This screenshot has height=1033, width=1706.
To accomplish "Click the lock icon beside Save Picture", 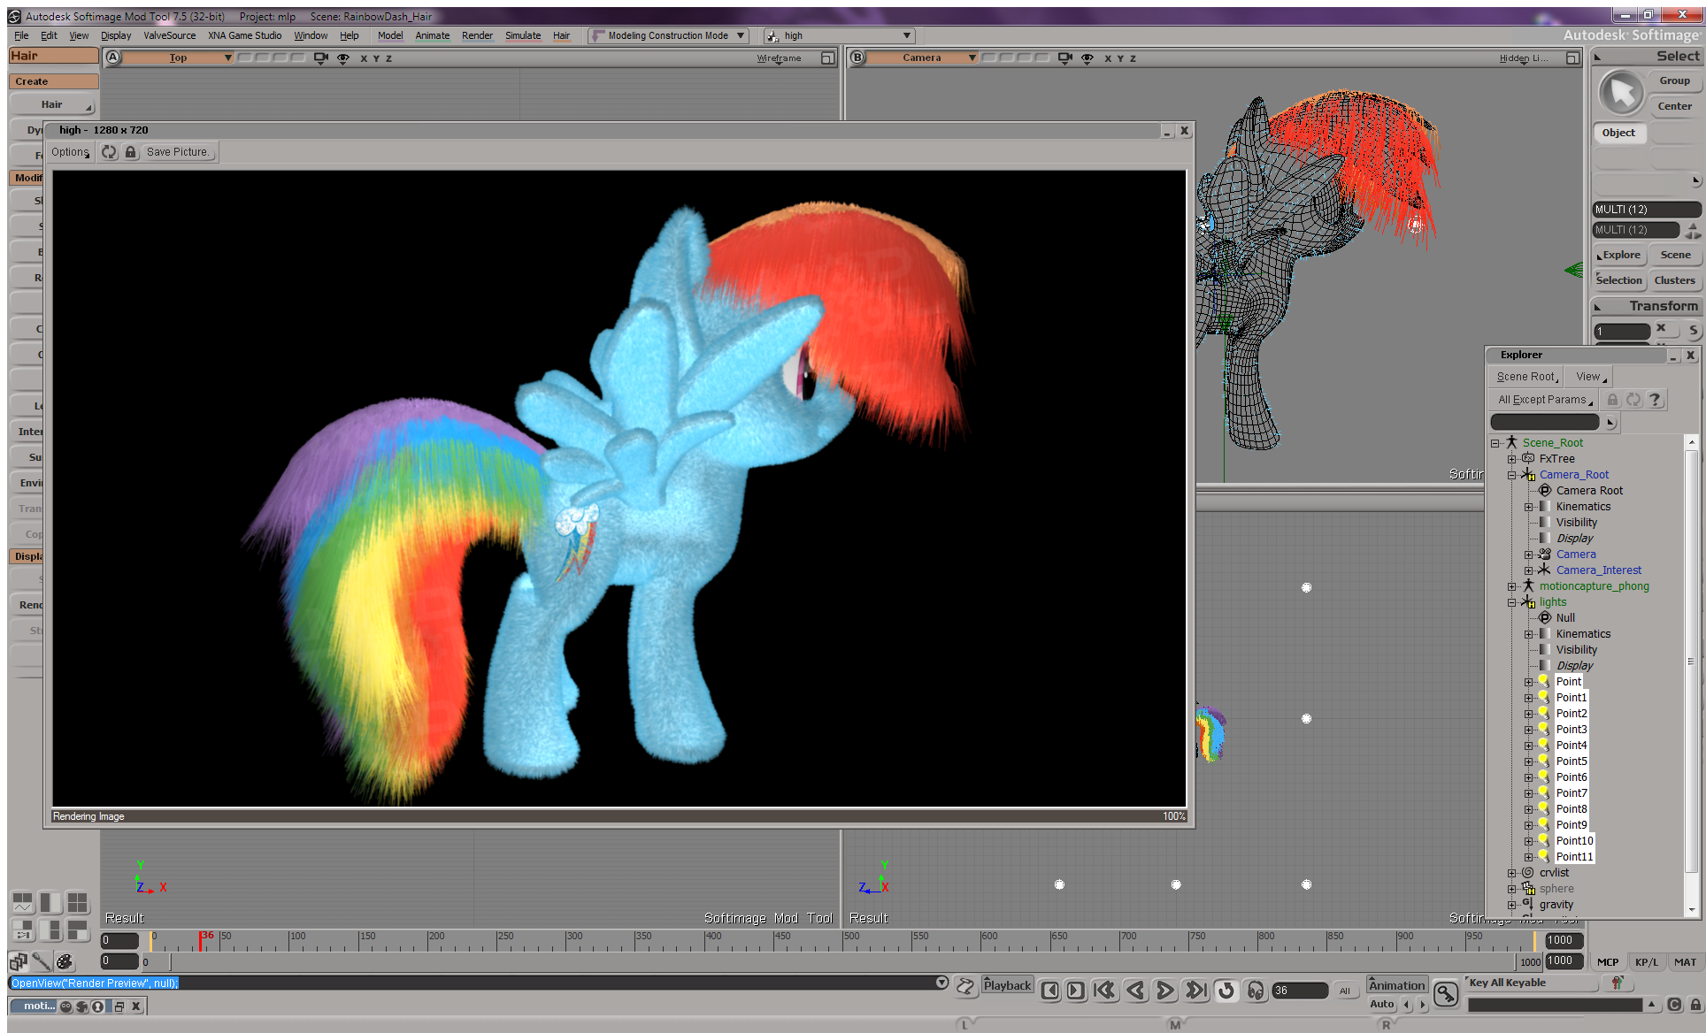I will pyautogui.click(x=131, y=152).
